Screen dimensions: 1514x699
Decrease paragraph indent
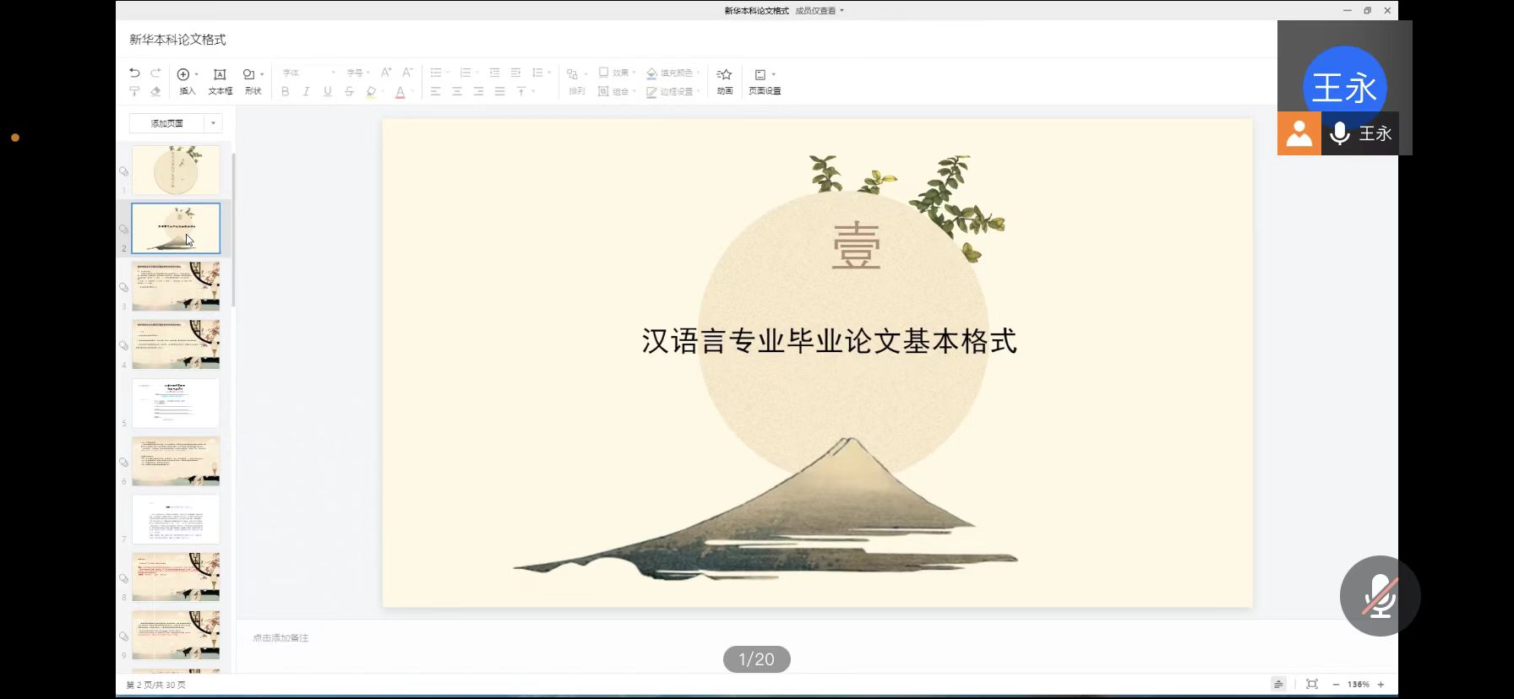click(x=494, y=73)
